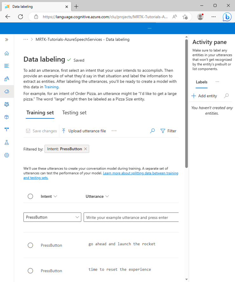Click the example utterance text field

[x=131, y=217]
